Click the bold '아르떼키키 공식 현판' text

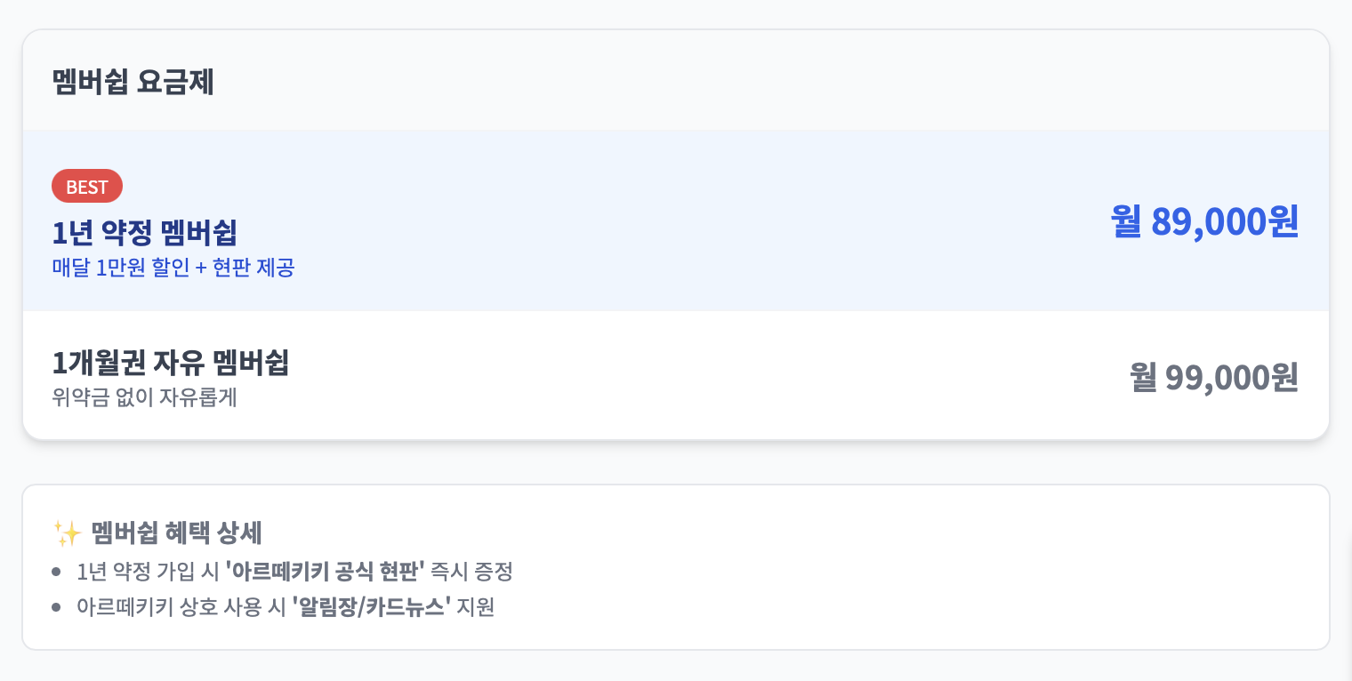point(326,572)
